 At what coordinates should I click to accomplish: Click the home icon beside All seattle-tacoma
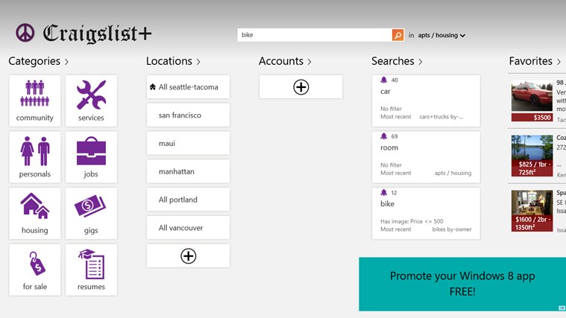point(152,87)
